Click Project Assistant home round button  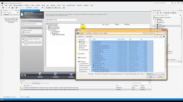coord(22,75)
